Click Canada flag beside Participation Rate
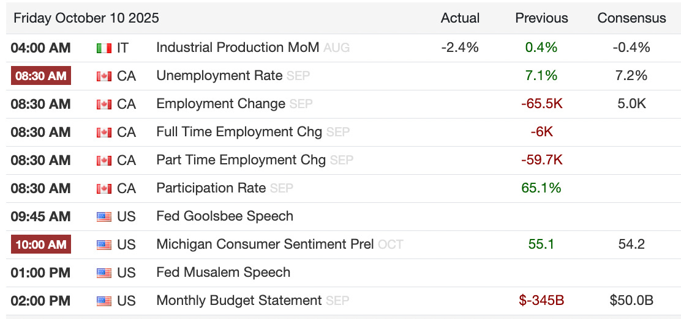Image resolution: width=681 pixels, height=319 pixels. [103, 188]
